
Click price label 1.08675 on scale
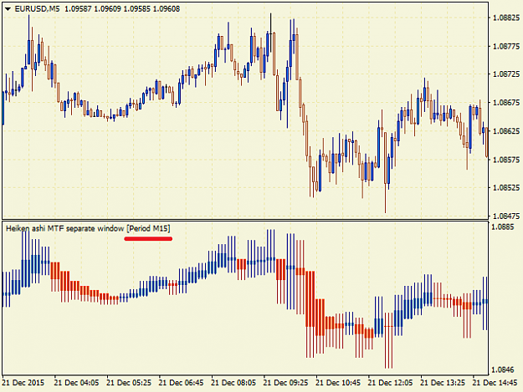tap(506, 103)
